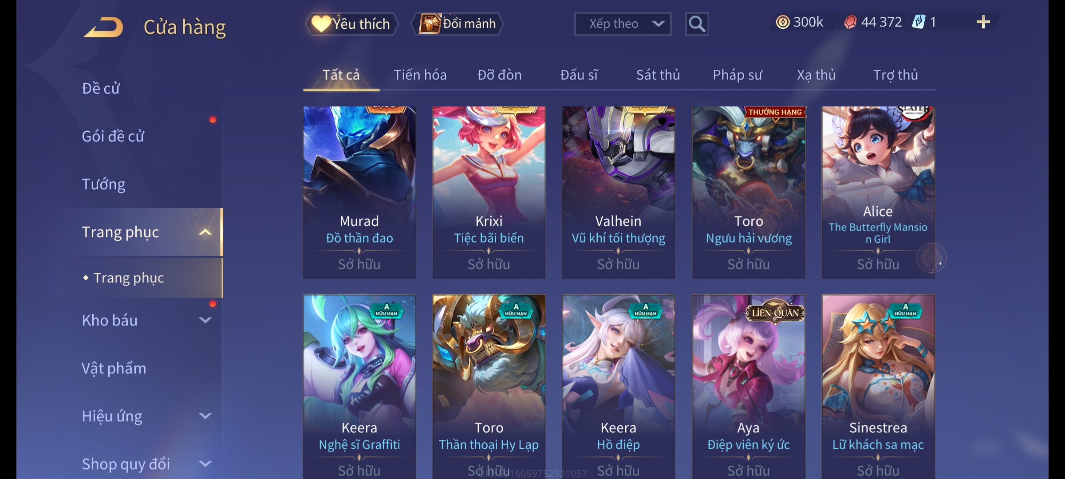Tap the red ruby gem icon
Image resolution: width=1065 pixels, height=479 pixels.
pos(850,22)
